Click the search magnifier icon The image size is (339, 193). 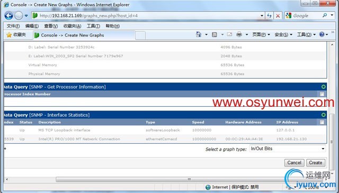coord(325,15)
